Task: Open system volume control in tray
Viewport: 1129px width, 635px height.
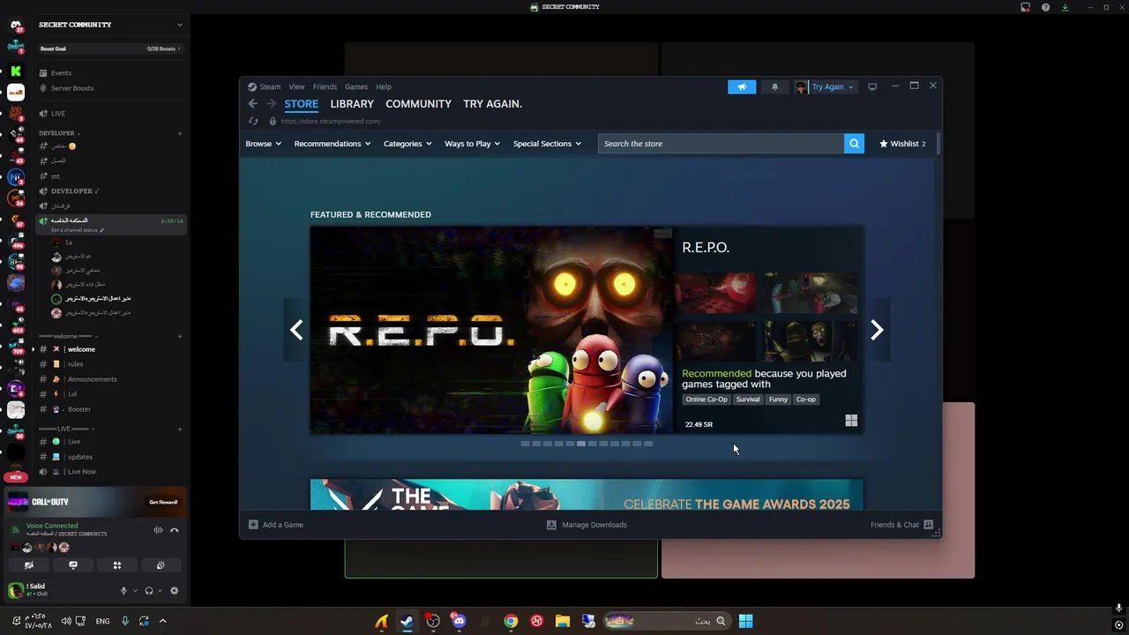Action: pos(66,621)
